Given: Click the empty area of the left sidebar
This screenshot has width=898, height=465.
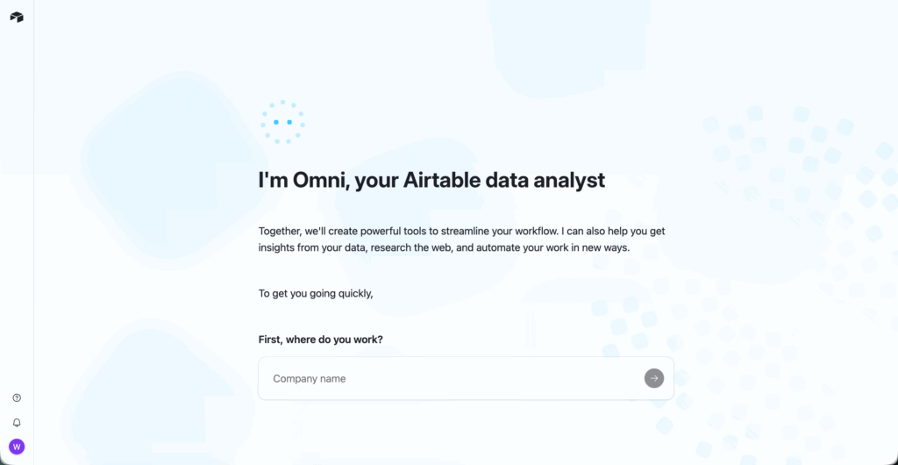Looking at the screenshot, I should point(17,219).
